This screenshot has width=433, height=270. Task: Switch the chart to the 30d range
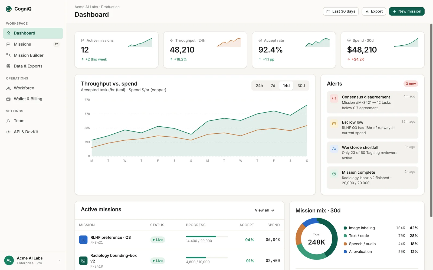(301, 86)
